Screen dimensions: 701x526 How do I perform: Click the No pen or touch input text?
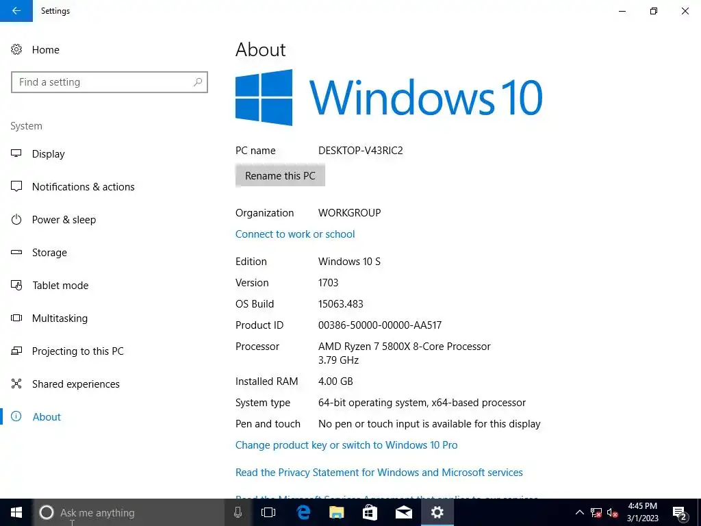point(429,424)
